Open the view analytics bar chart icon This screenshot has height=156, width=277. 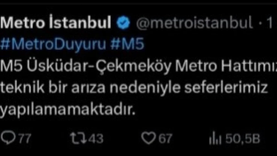coord(215,138)
